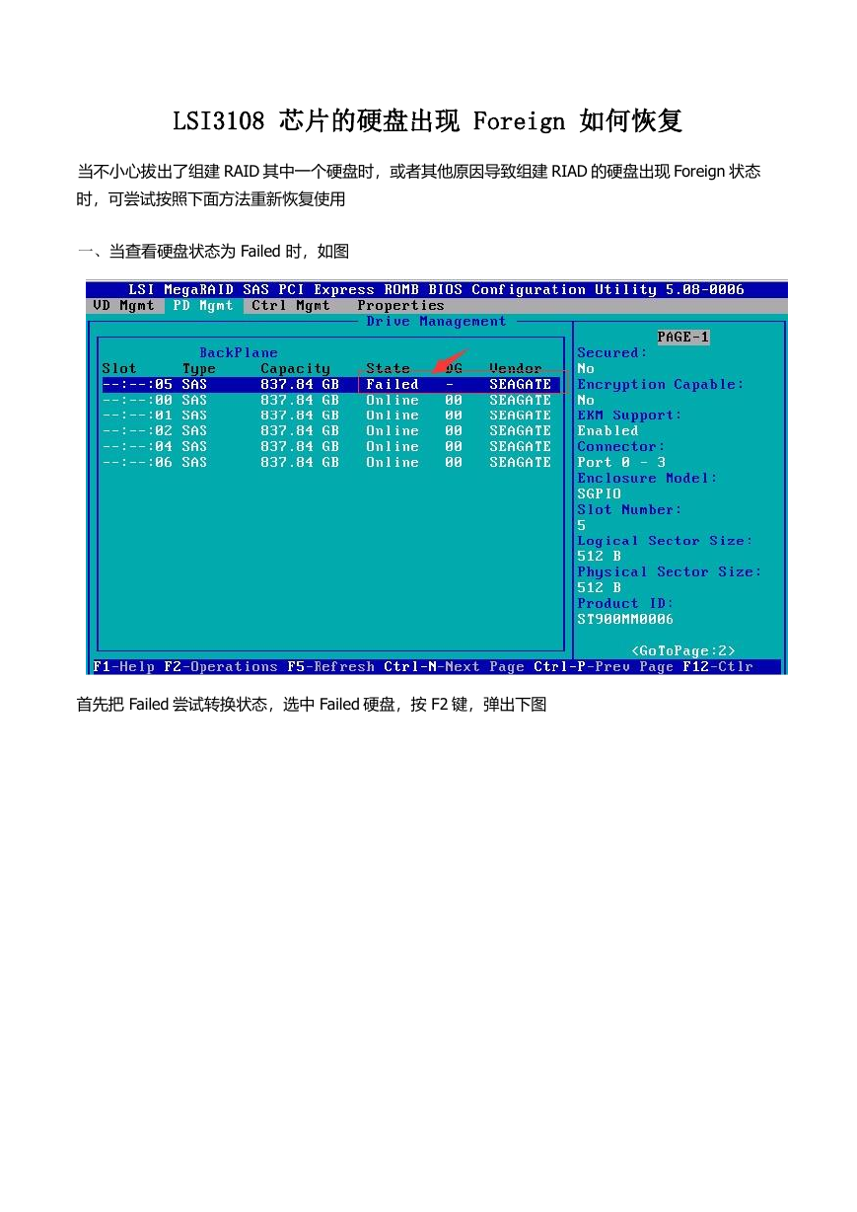
Task: Click F1-Help in bottom bar
Action: click(x=124, y=666)
